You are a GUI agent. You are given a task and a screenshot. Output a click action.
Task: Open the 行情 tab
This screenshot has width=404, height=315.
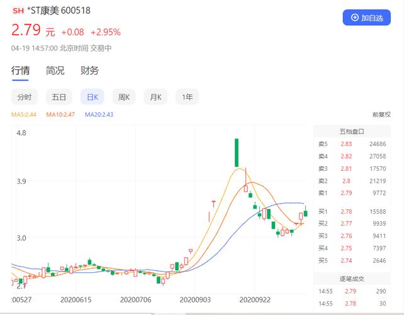click(20, 71)
